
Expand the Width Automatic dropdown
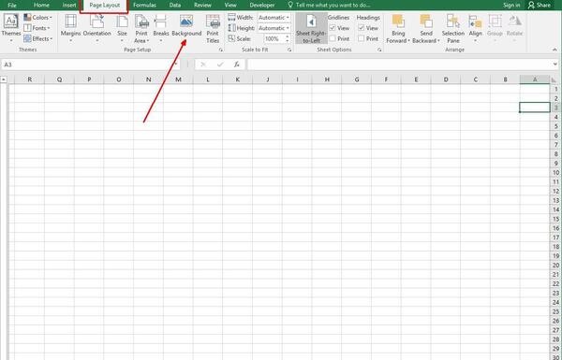click(x=274, y=18)
